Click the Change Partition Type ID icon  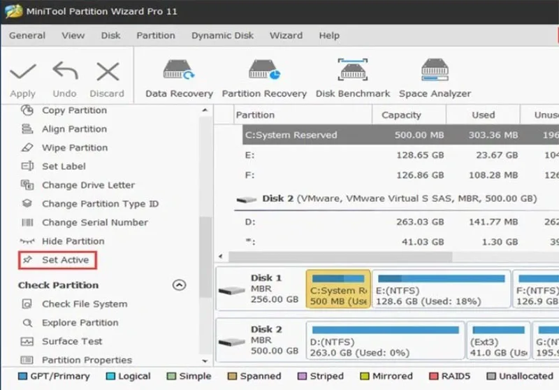click(27, 203)
